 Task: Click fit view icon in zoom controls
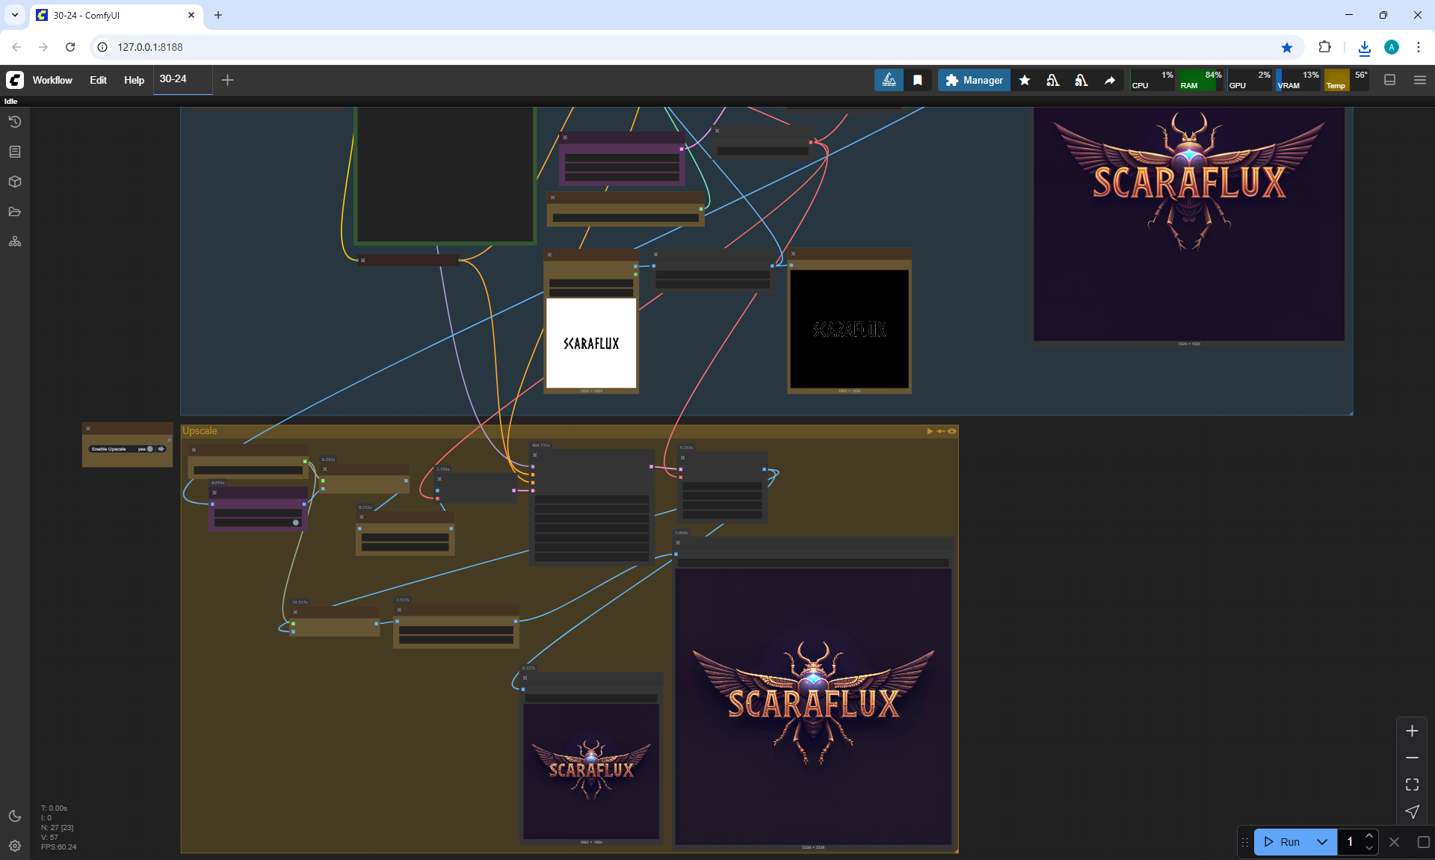point(1412,785)
